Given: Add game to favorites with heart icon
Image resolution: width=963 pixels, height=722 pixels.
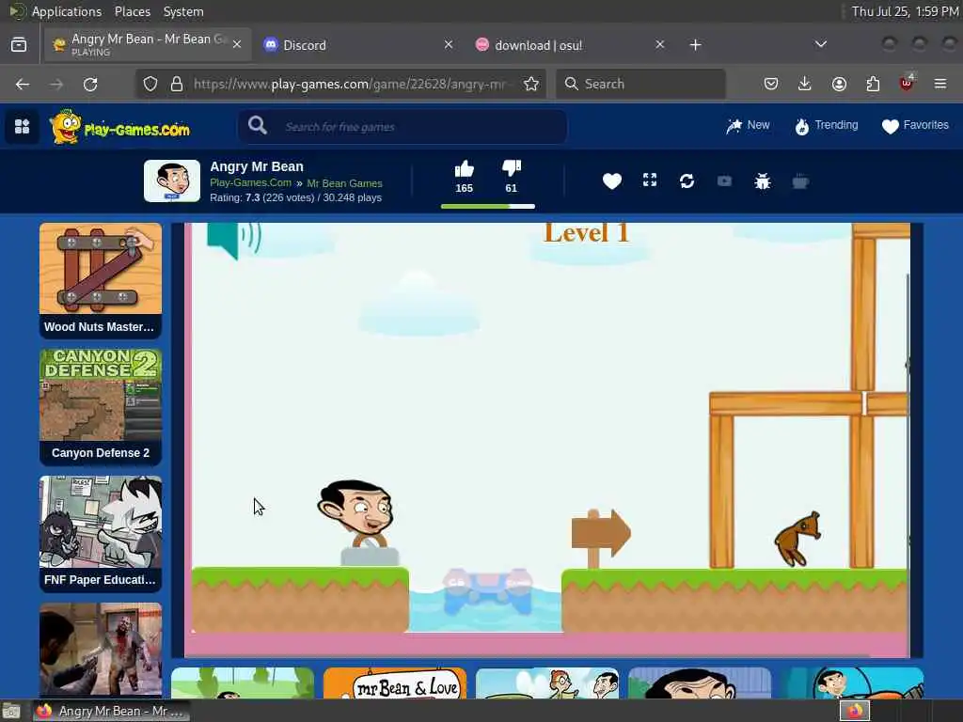Looking at the screenshot, I should tap(611, 181).
